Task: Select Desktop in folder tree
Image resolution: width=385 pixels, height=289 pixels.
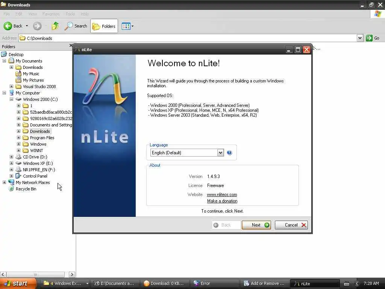Action: (16, 54)
